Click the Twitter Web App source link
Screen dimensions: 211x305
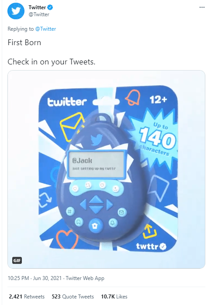click(x=85, y=278)
